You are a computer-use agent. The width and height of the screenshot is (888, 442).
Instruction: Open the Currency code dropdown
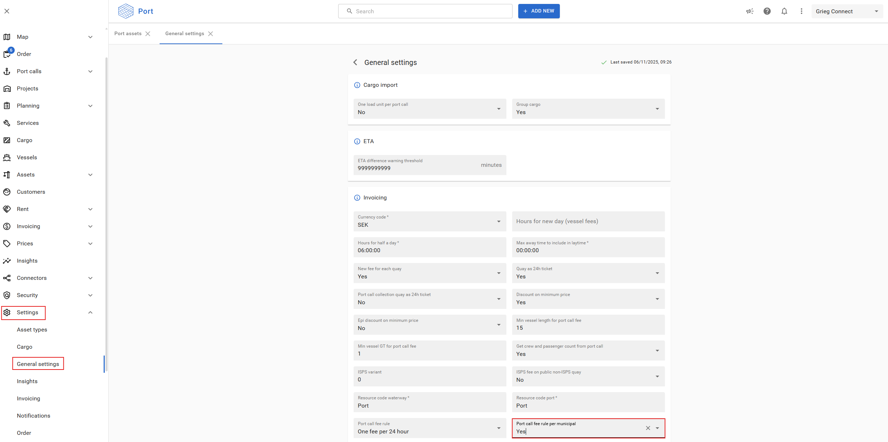pyautogui.click(x=499, y=221)
